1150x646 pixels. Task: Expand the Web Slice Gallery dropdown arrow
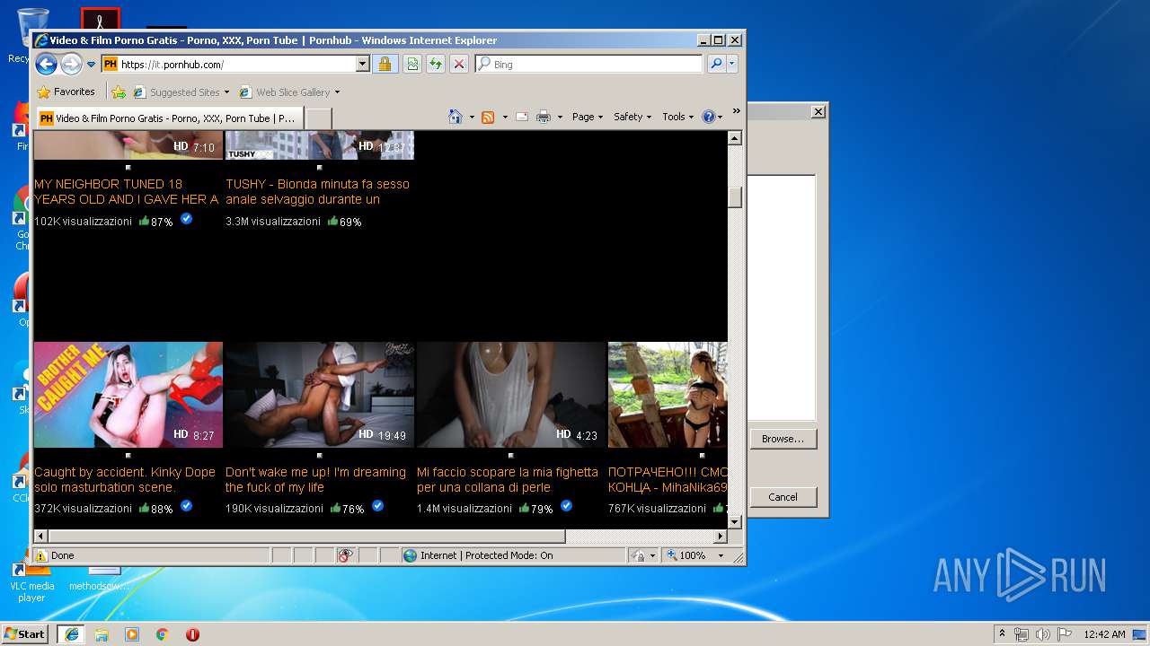(337, 92)
